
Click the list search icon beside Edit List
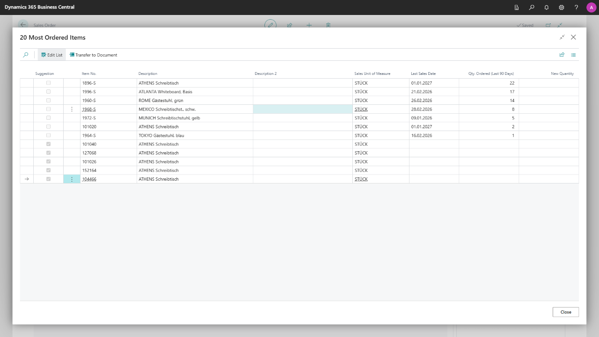coord(26,55)
